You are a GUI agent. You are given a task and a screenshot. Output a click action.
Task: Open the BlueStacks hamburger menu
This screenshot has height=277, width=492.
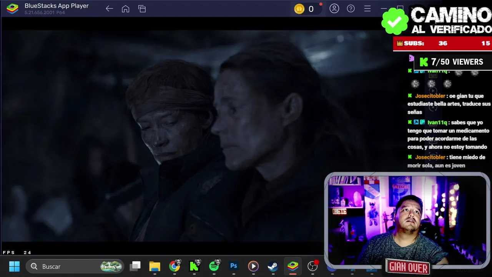coord(367,8)
